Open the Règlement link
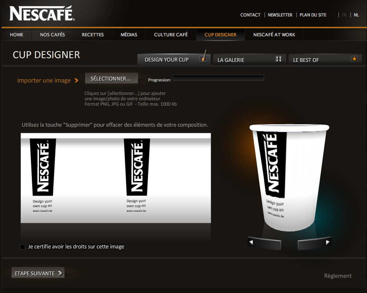Viewport: 367px width, 293px height. tap(338, 276)
